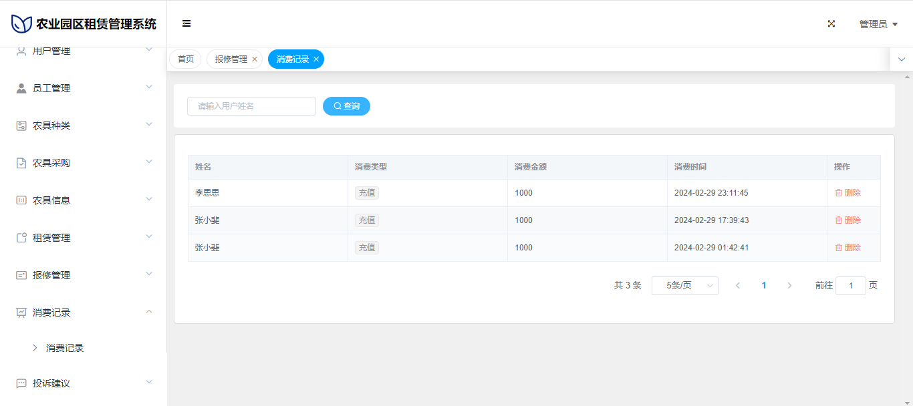Click the 投诉建议 chat icon in sidebar
This screenshot has width=913, height=406.
pyautogui.click(x=21, y=383)
